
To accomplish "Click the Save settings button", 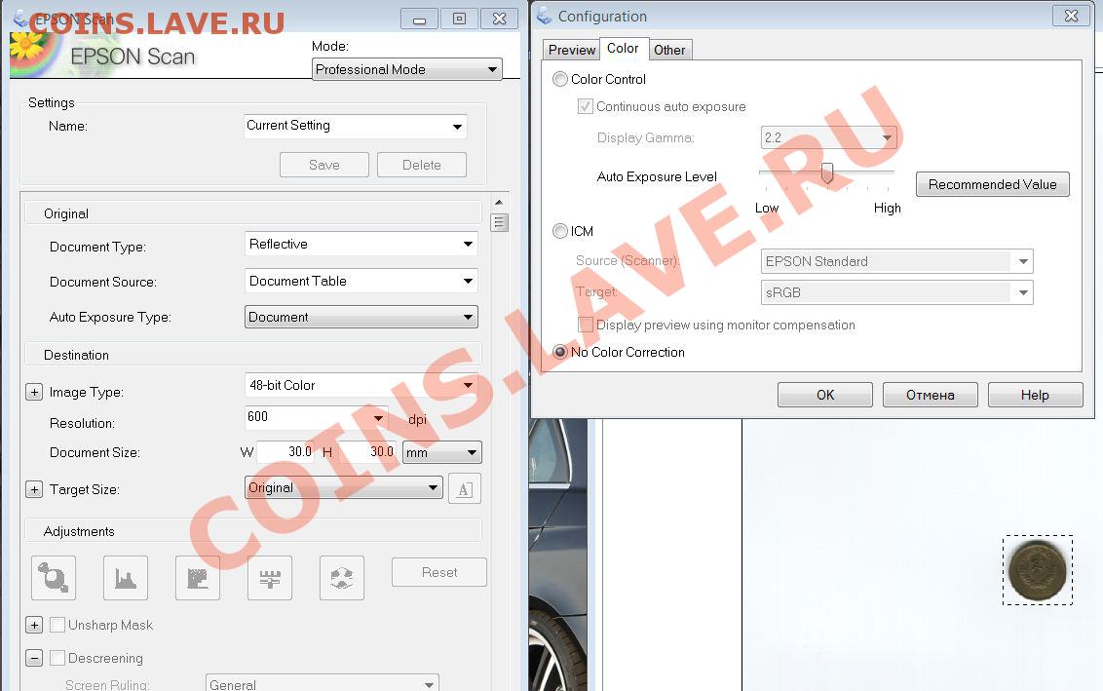I will (324, 165).
